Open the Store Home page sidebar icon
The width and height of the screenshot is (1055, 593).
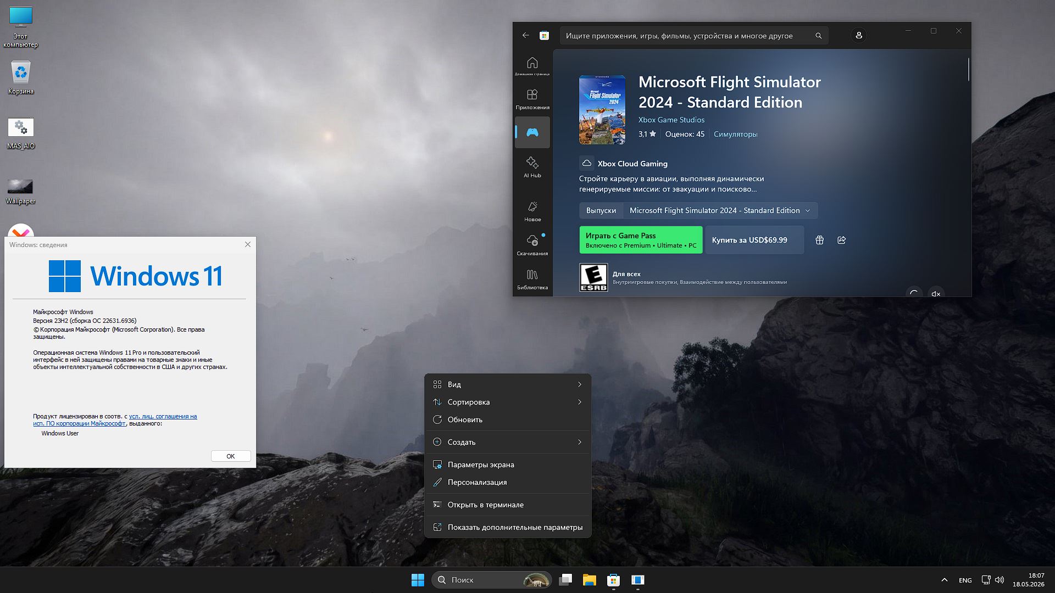(532, 66)
